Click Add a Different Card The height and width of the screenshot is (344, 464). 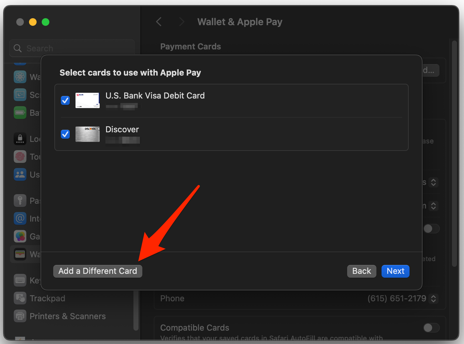click(x=97, y=271)
